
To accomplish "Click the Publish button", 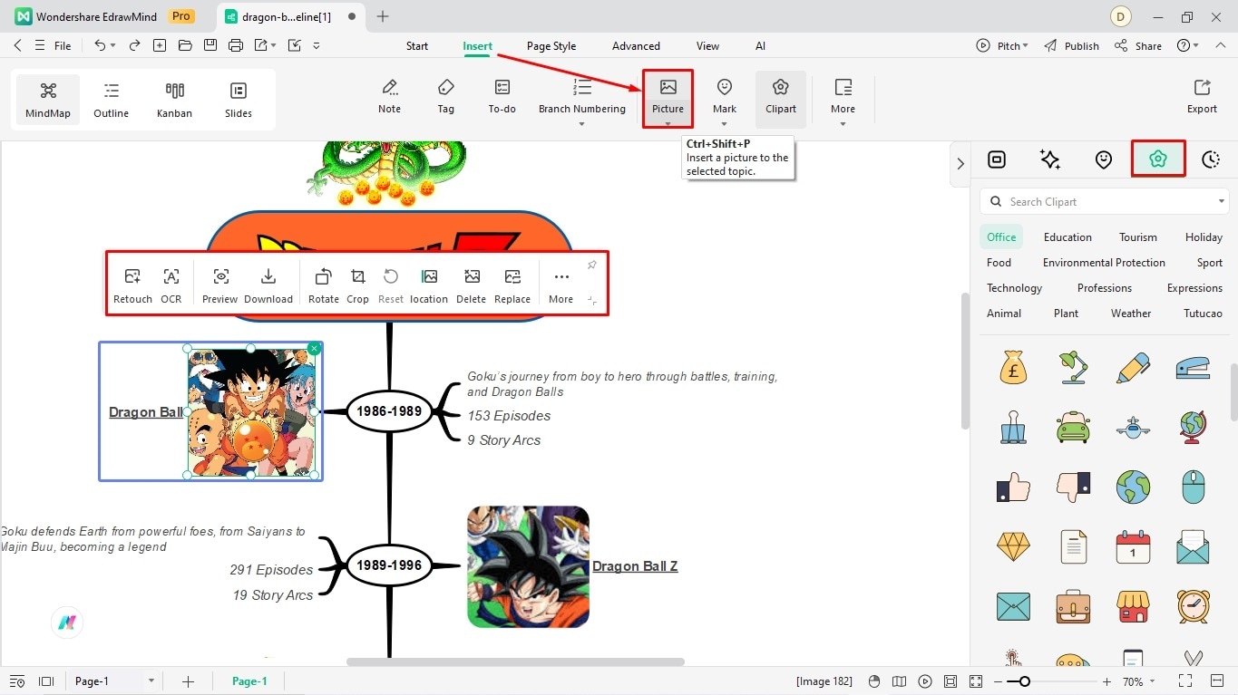I will (1071, 46).
